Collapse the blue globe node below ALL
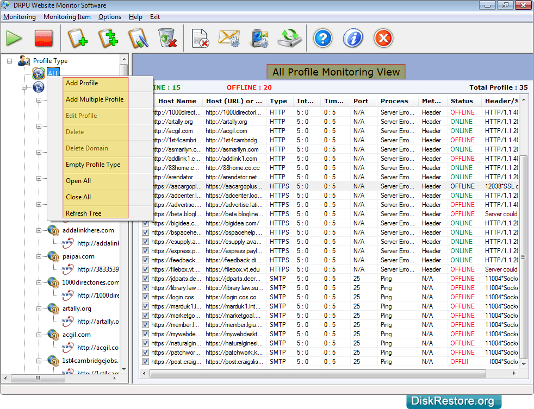 click(x=24, y=87)
